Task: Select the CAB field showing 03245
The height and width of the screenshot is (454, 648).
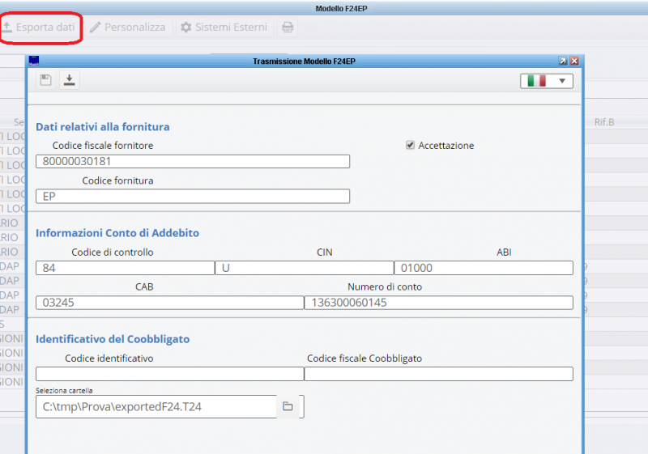Action: point(169,303)
